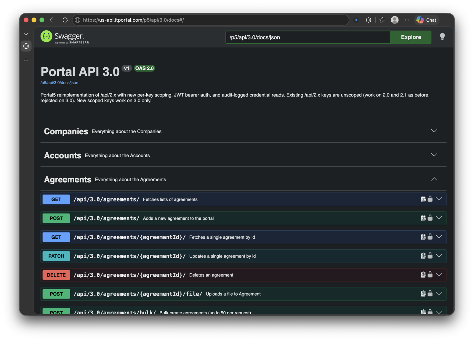Copy path of DELETE agreement endpoint
The width and height of the screenshot is (474, 341).
[423, 275]
